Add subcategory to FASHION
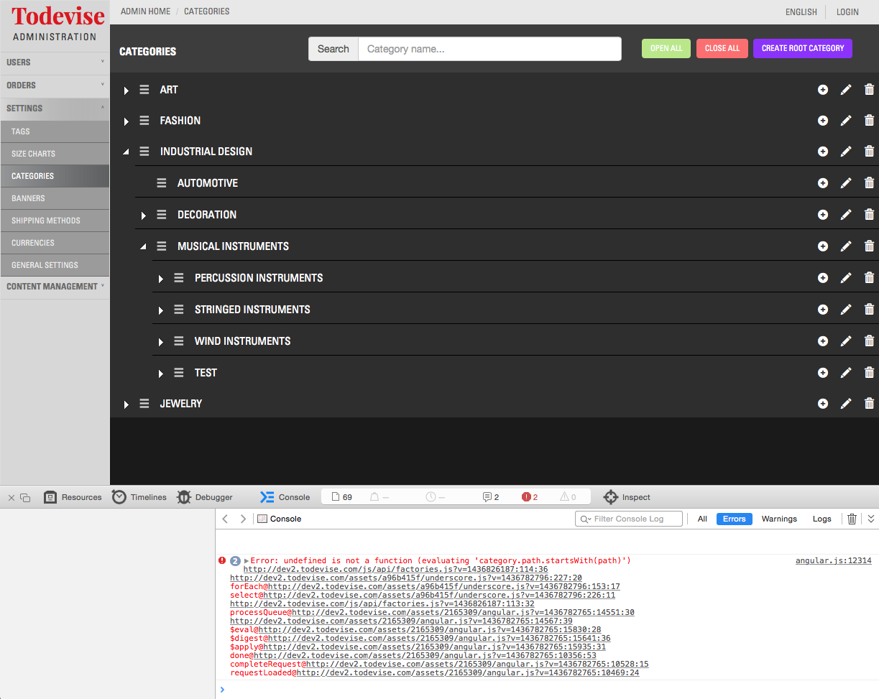Viewport: 879px width, 699px height. point(823,121)
